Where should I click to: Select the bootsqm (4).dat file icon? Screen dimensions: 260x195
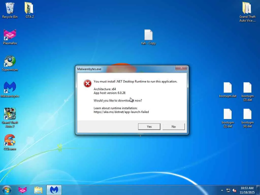coord(247,118)
